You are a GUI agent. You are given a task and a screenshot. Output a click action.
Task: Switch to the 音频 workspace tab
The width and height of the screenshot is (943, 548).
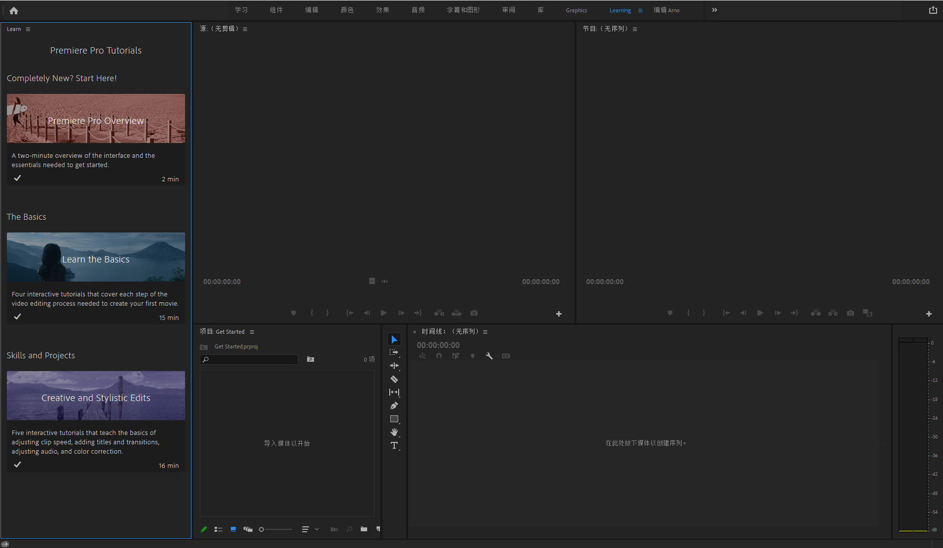click(418, 10)
